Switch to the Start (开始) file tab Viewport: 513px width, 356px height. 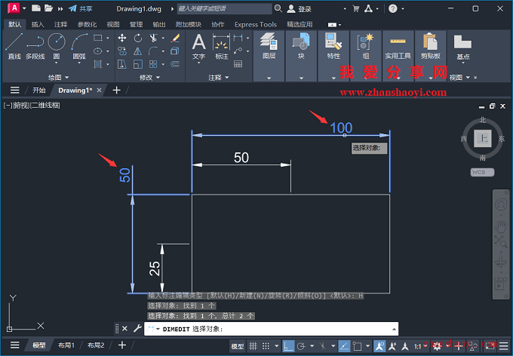pyautogui.click(x=39, y=91)
